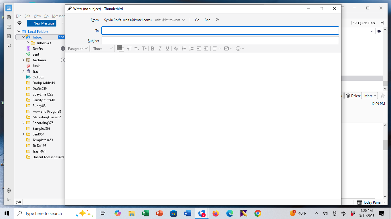
Task: Open the Edit menu
Action: [x=27, y=16]
